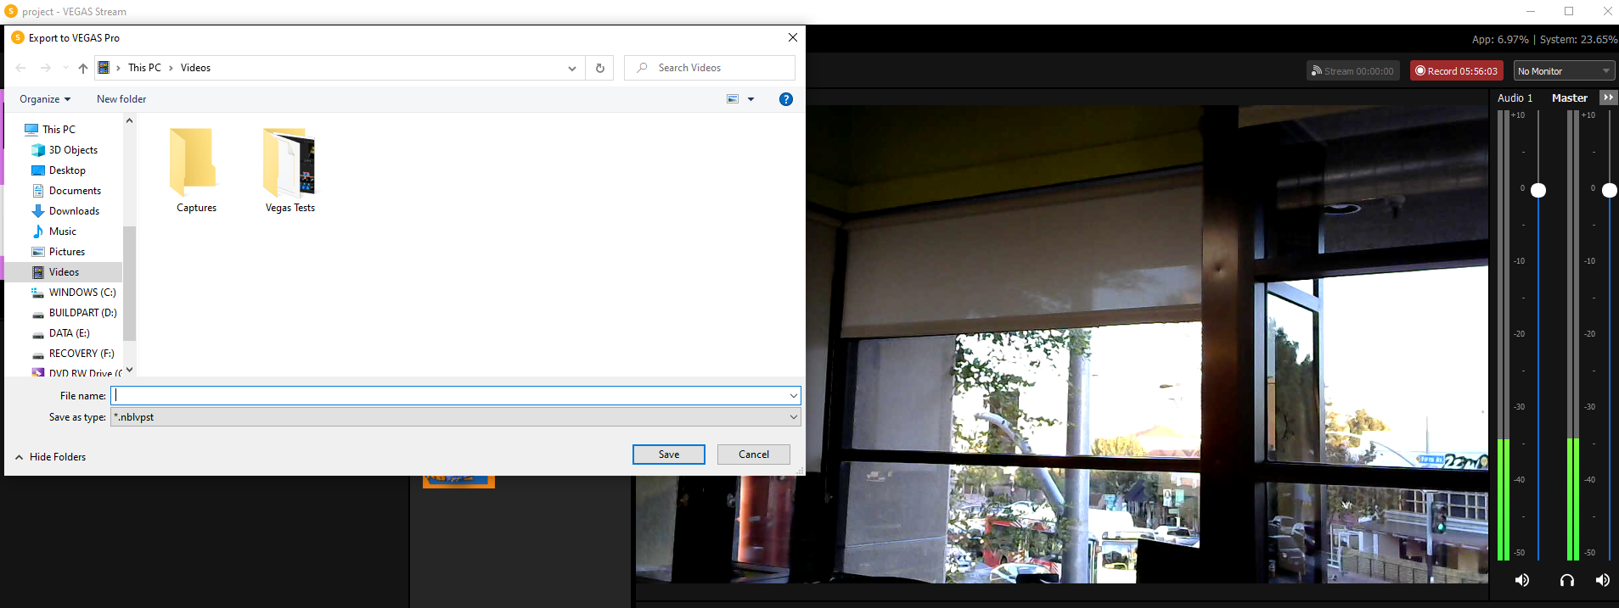The width and height of the screenshot is (1619, 608).
Task: Mute the Audio 1 channel speaker
Action: (1521, 580)
